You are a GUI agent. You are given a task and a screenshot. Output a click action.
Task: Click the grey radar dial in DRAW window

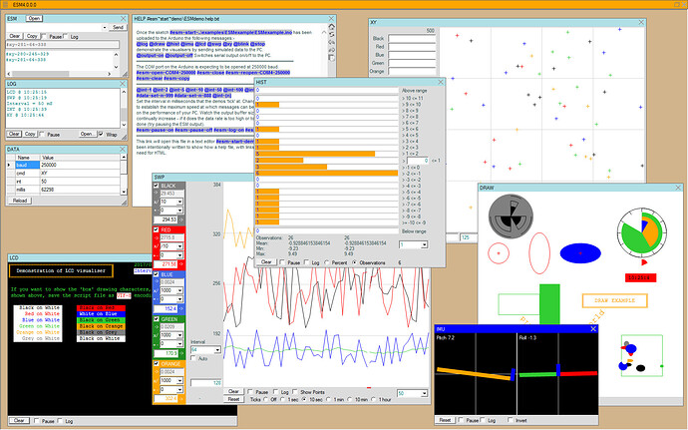(x=511, y=216)
